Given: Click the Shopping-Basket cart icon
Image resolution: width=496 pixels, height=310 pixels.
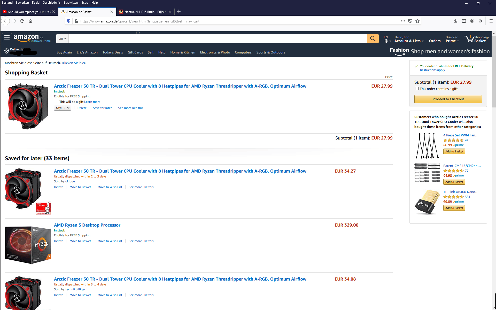Looking at the screenshot, I should [x=469, y=39].
